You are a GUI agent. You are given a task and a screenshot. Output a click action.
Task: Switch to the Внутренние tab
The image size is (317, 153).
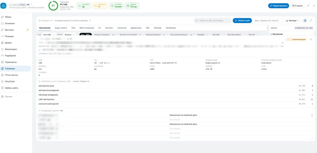click(x=45, y=28)
